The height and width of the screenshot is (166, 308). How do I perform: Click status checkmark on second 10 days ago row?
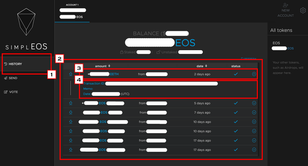coord(236,131)
